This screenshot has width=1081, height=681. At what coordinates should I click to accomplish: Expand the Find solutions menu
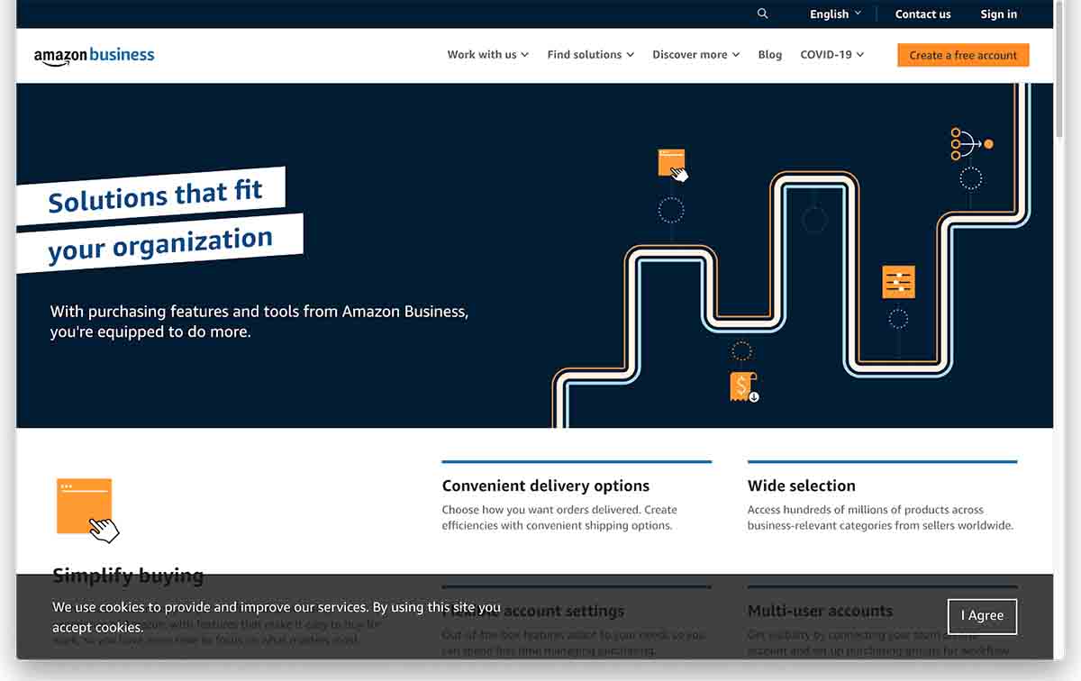pos(591,55)
